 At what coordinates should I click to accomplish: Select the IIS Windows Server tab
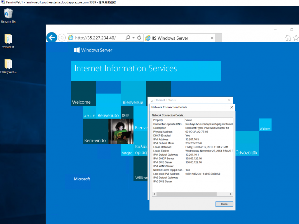[x=179, y=38]
